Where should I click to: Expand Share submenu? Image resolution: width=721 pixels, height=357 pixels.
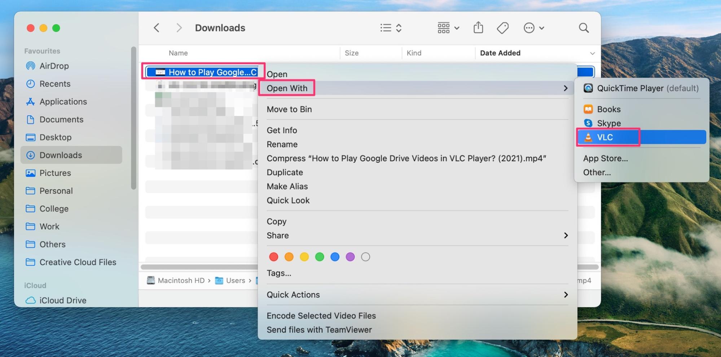[417, 235]
